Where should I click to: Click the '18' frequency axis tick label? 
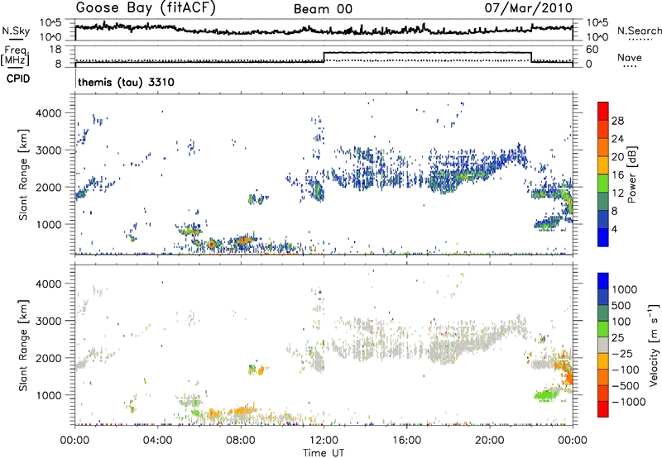click(x=55, y=50)
